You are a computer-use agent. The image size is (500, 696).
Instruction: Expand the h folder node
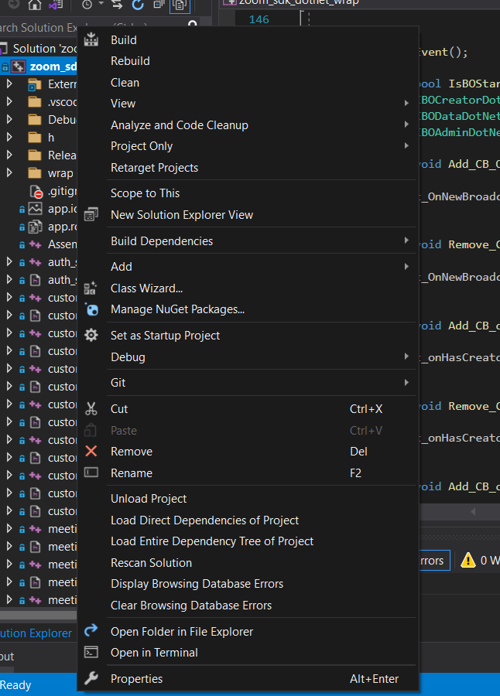coord(9,137)
